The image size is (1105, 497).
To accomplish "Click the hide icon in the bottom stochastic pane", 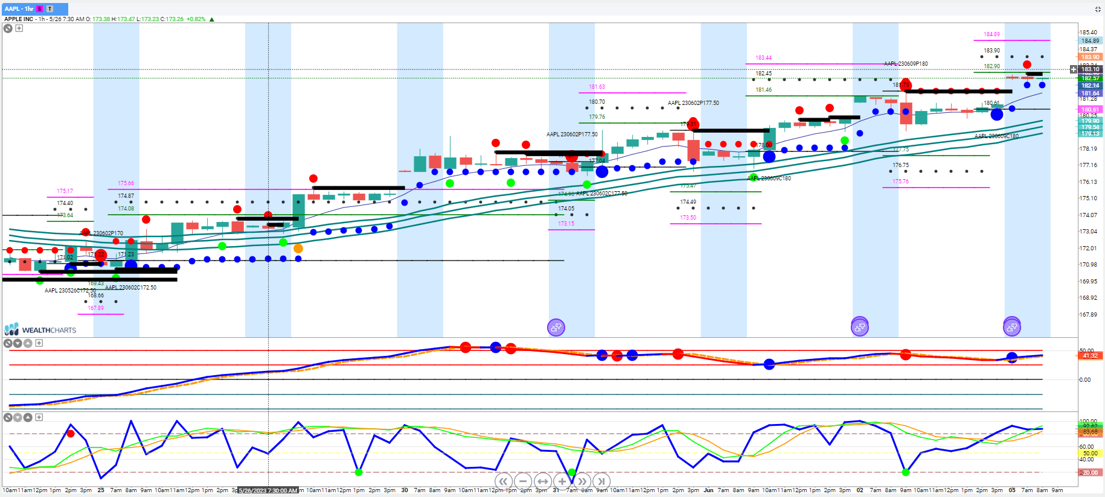I will click(x=8, y=417).
